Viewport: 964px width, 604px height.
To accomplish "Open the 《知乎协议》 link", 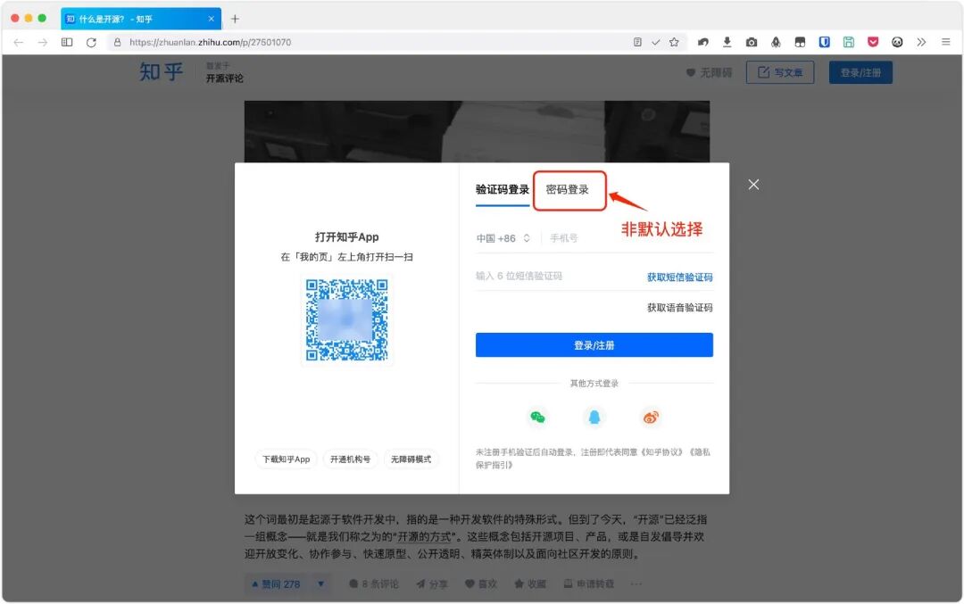I will click(662, 452).
